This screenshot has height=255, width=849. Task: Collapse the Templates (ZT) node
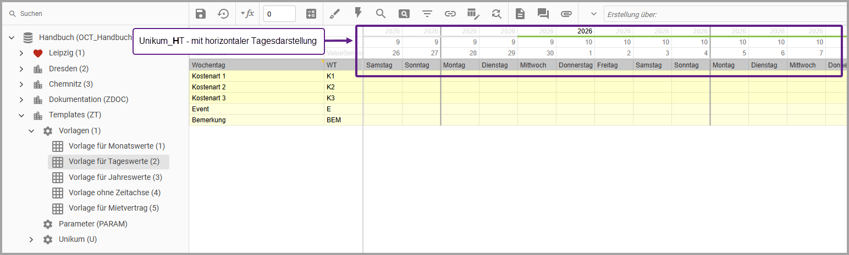21,115
